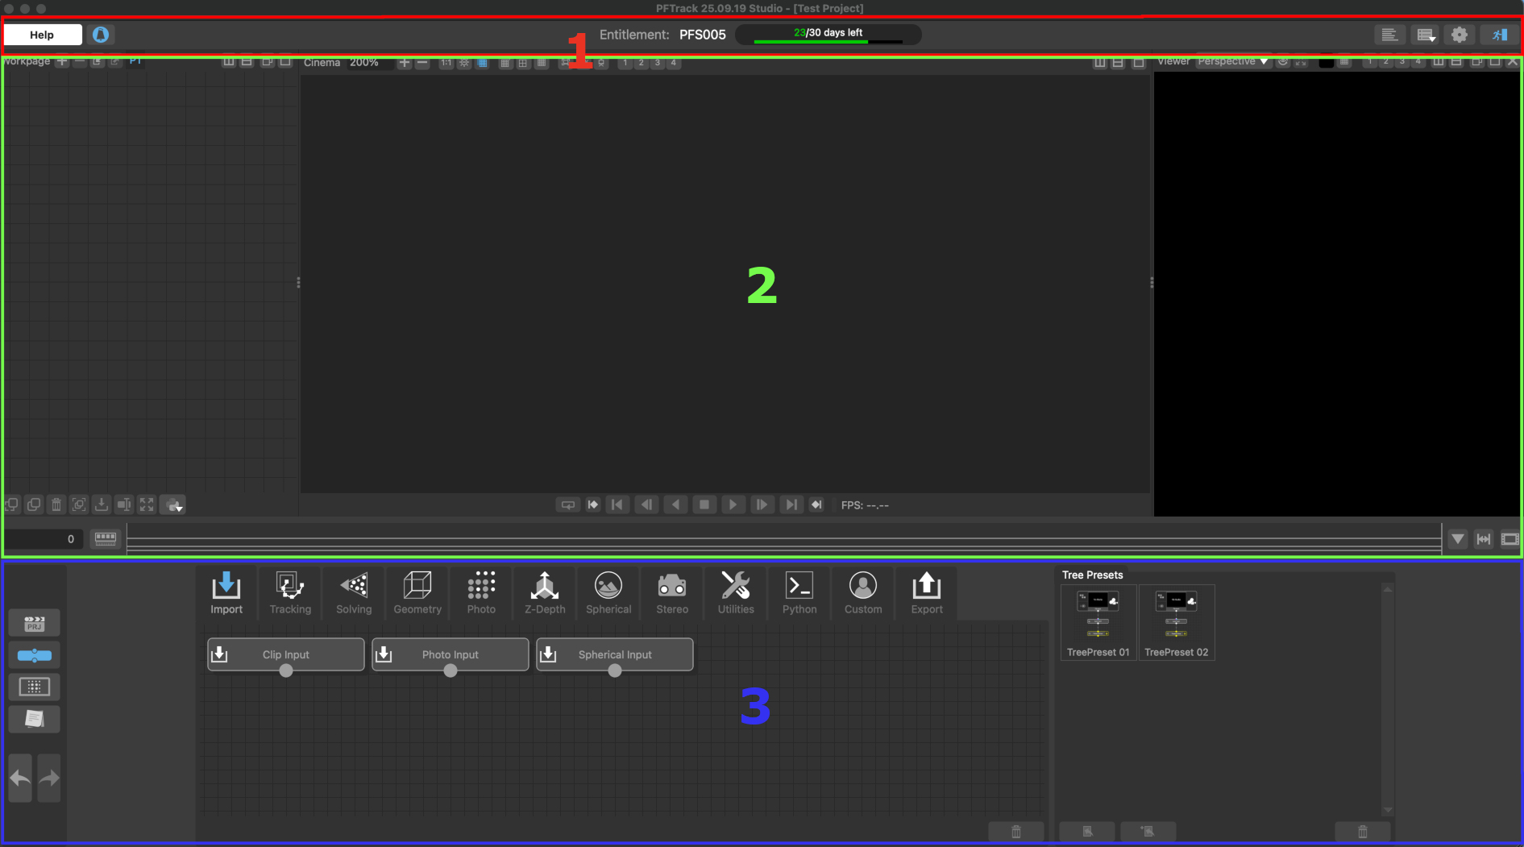This screenshot has width=1524, height=847.
Task: Switch to the Custom node tab
Action: point(862,593)
